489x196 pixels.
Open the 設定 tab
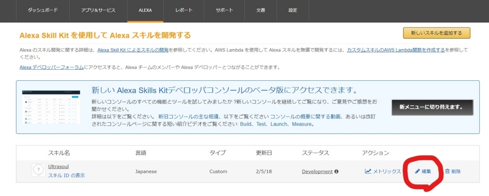point(293,11)
